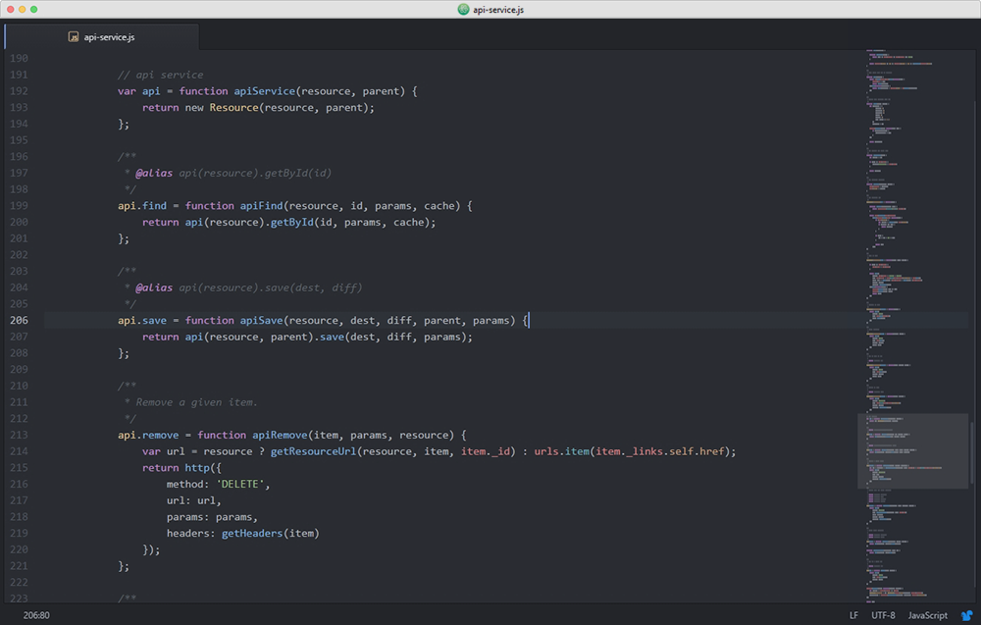The width and height of the screenshot is (981, 625).
Task: Click the 'apiRemove' function name
Action: 280,435
